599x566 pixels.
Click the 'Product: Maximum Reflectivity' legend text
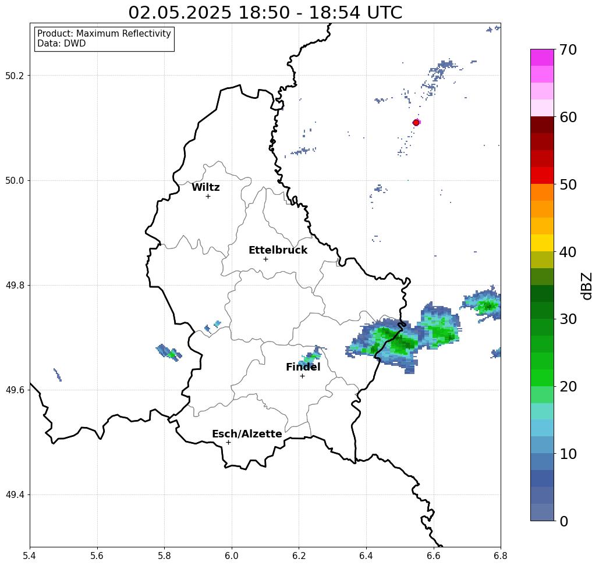click(104, 34)
